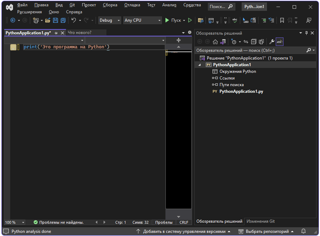Switch to the Изменения Git tab
320x236 pixels.
pos(261,221)
